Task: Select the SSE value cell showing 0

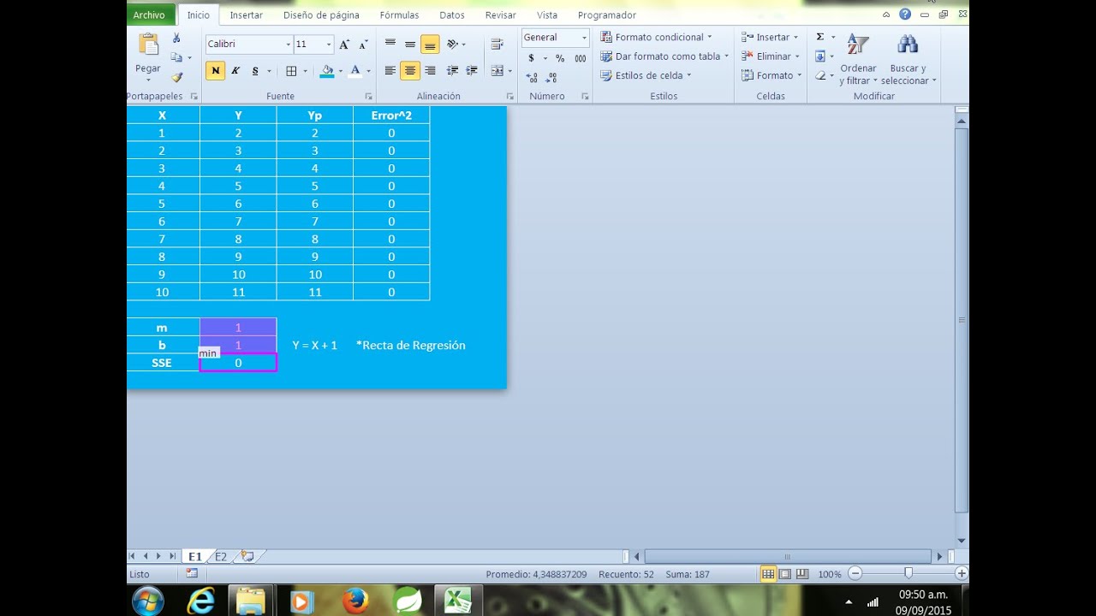Action: (x=238, y=363)
